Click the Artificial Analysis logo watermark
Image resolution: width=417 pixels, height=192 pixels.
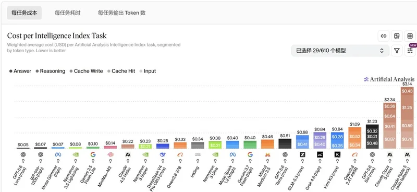point(389,79)
